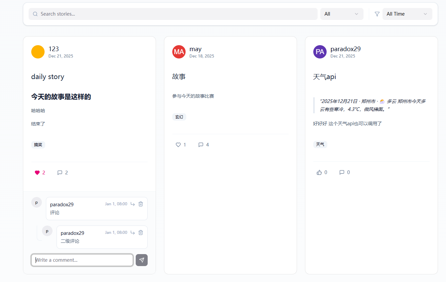Screen dimensions: 446x282
Task: Reply to the 二级评论 nested comment
Action: tap(133, 233)
